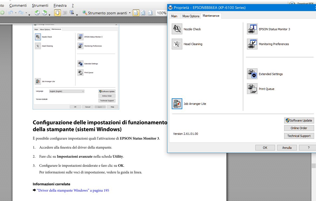Click the fit width zoom icon
Viewport: 316px width, 201px height.
[x=150, y=13]
